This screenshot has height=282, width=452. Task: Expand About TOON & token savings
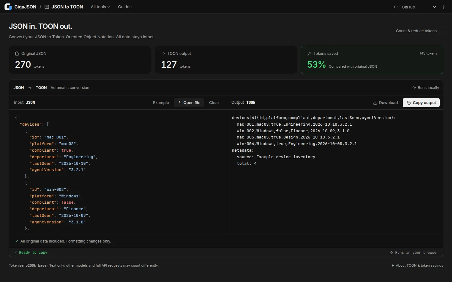pyautogui.click(x=417, y=265)
